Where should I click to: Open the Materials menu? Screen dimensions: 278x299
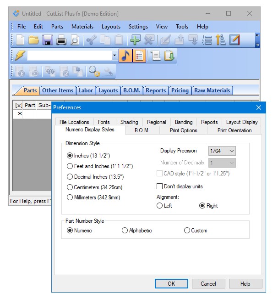(82, 27)
